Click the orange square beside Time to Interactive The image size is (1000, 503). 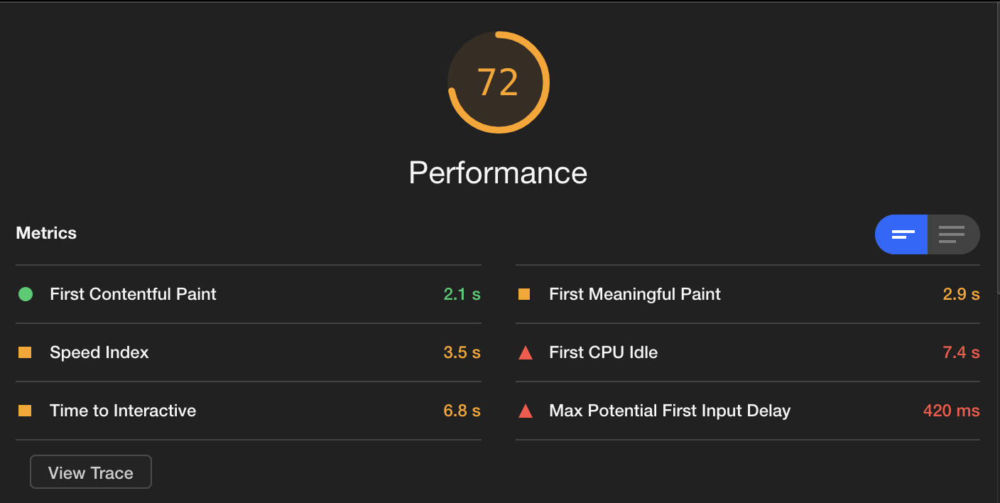[25, 411]
